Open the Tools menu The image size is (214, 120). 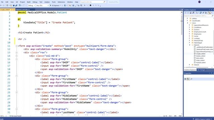pos(53,2)
